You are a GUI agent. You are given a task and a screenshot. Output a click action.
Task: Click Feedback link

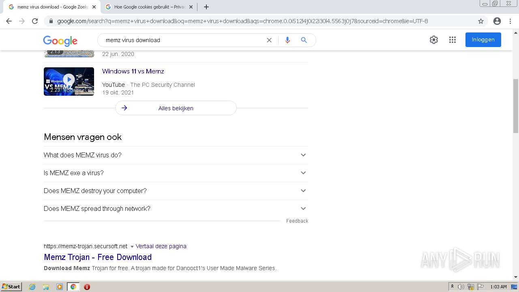pyautogui.click(x=297, y=221)
